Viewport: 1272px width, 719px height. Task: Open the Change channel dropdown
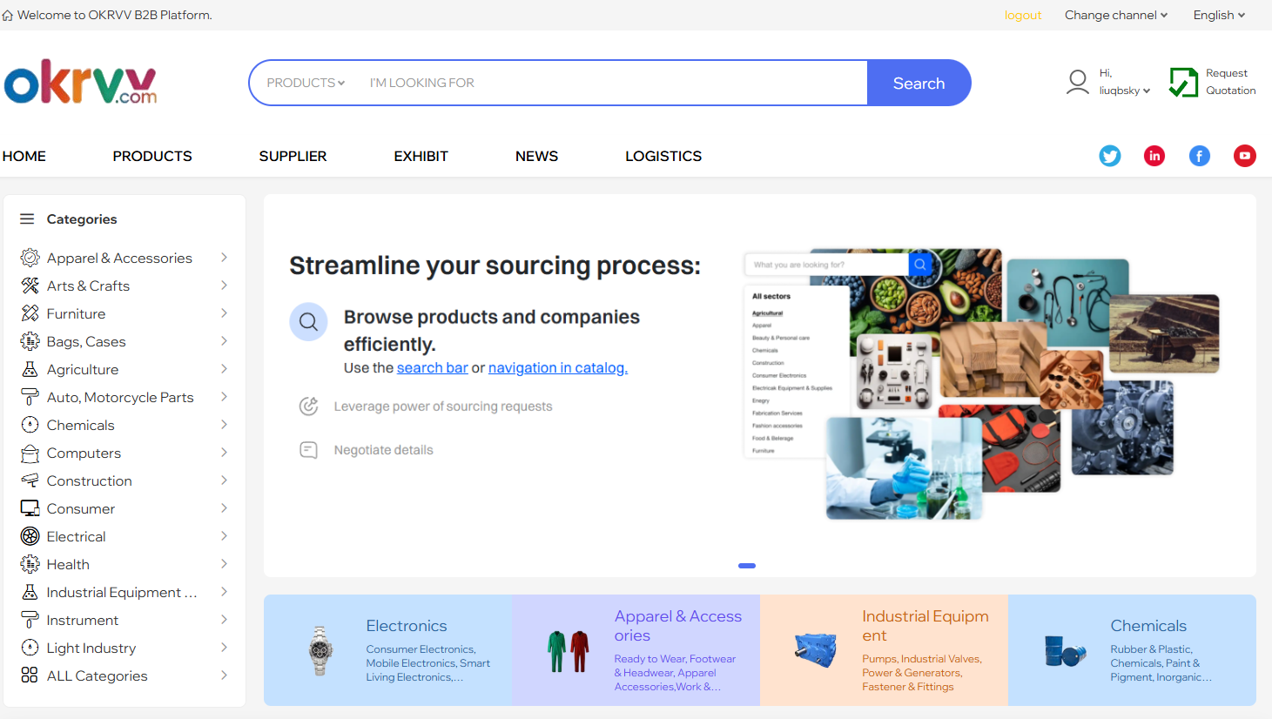coord(1115,15)
